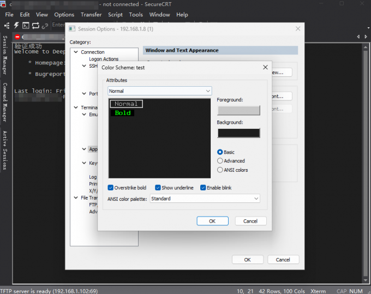The width and height of the screenshot is (371, 294).
Task: Collapse the Port tree node
Action: click(x=84, y=93)
